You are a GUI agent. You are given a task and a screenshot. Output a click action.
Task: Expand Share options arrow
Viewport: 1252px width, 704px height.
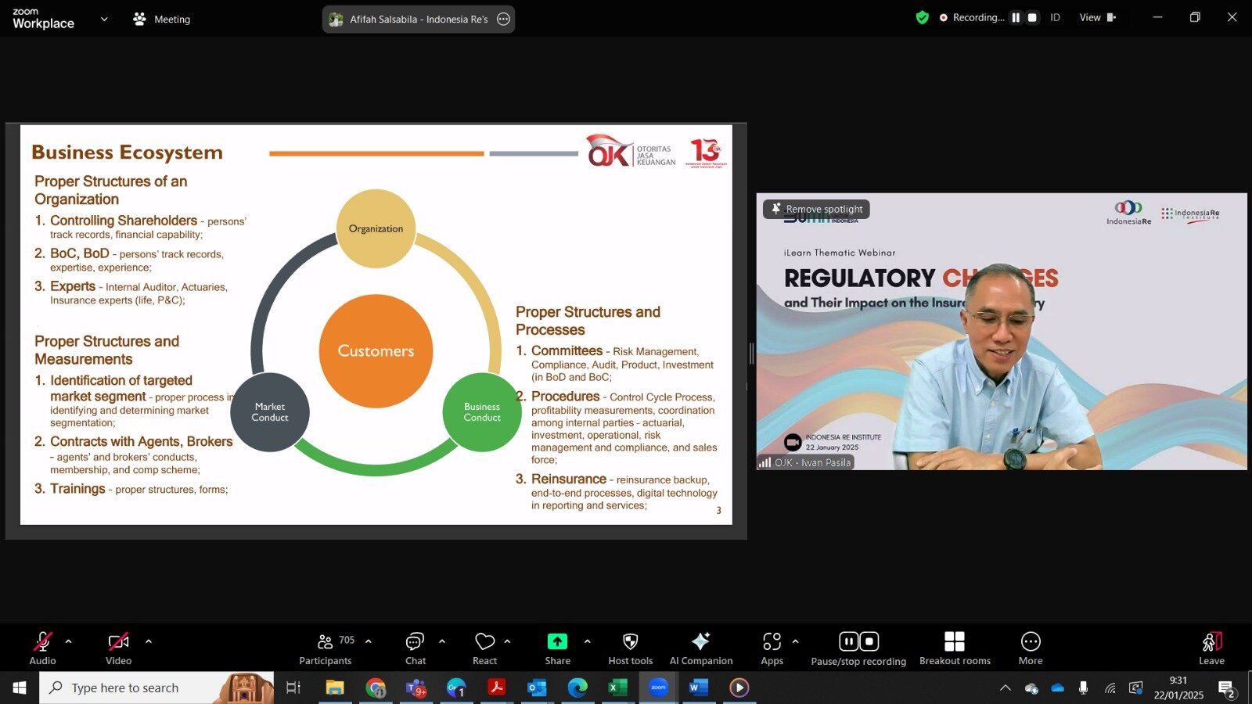click(588, 641)
